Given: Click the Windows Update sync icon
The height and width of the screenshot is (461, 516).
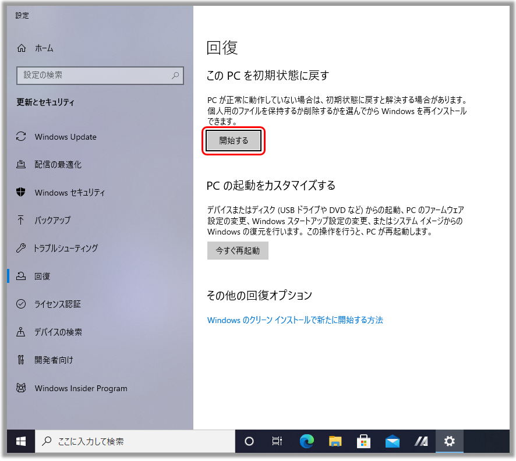Looking at the screenshot, I should click(x=21, y=136).
